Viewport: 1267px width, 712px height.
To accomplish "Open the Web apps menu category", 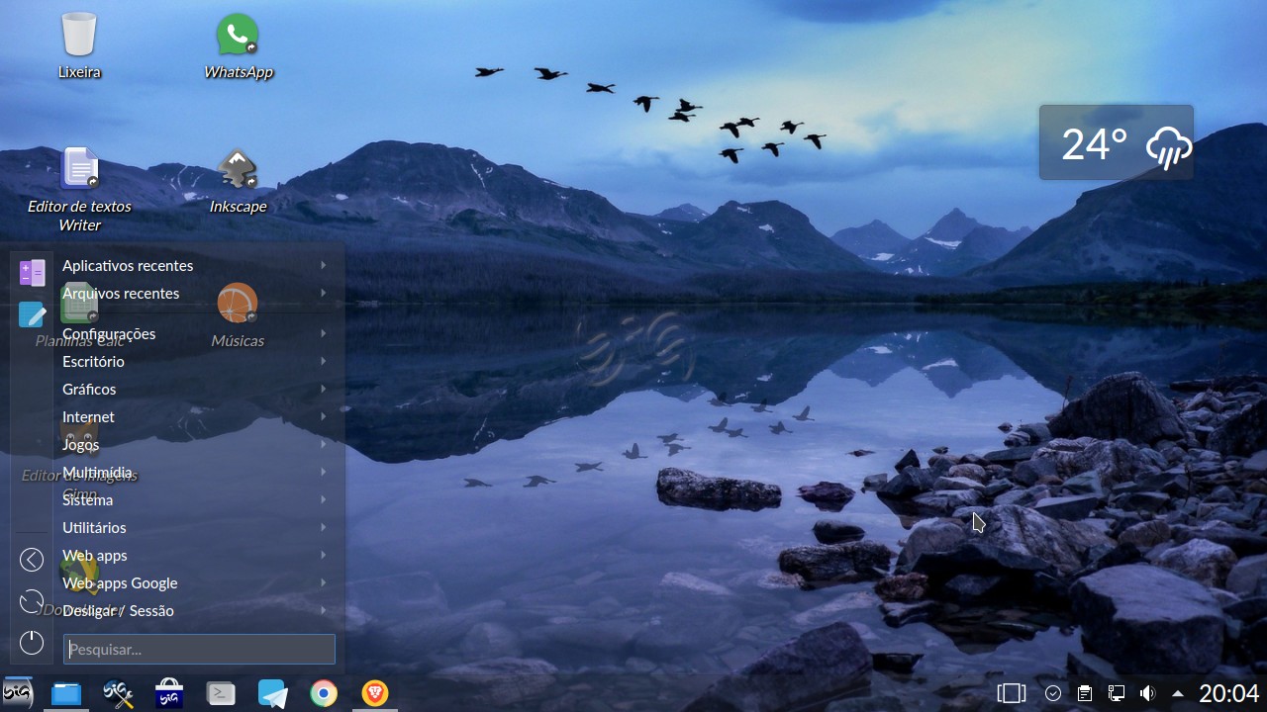I will [x=196, y=555].
